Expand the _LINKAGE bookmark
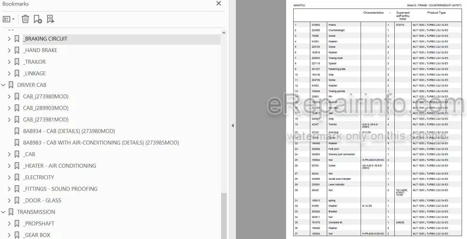The height and width of the screenshot is (239, 467). point(9,73)
